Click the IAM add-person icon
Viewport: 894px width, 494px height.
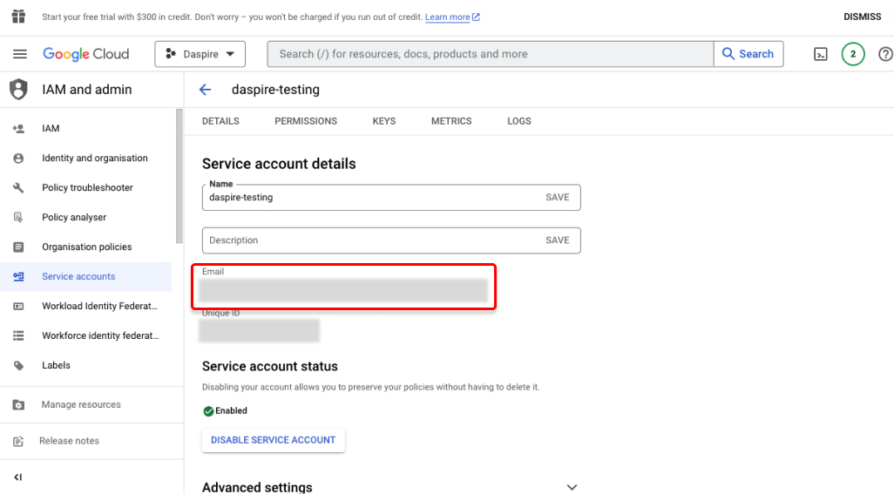tap(18, 129)
